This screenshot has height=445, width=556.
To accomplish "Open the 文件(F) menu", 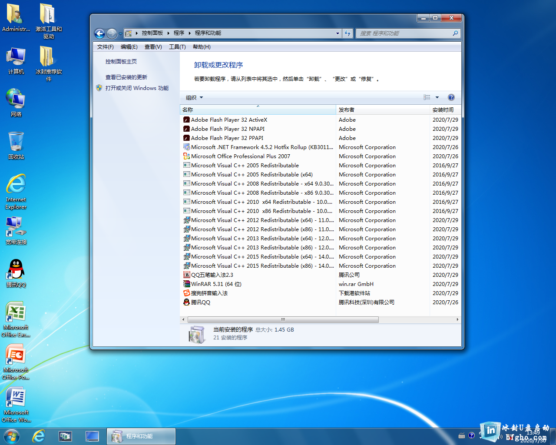I will point(106,47).
